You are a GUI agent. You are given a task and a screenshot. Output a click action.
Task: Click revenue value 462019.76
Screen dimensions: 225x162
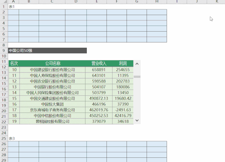coord(99,110)
